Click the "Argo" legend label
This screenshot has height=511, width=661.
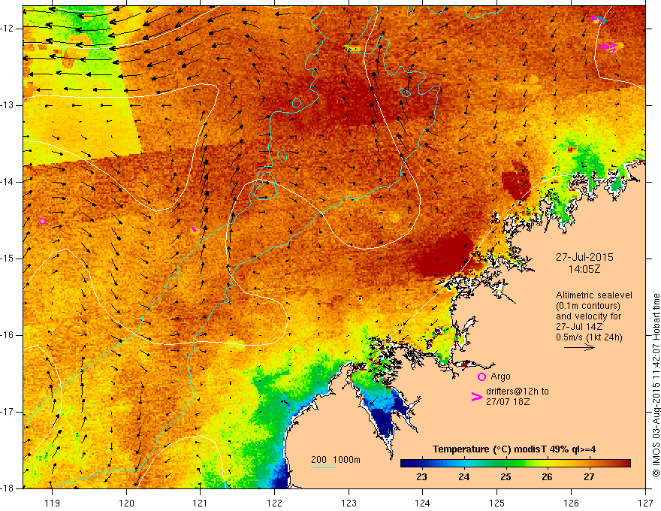pos(500,376)
